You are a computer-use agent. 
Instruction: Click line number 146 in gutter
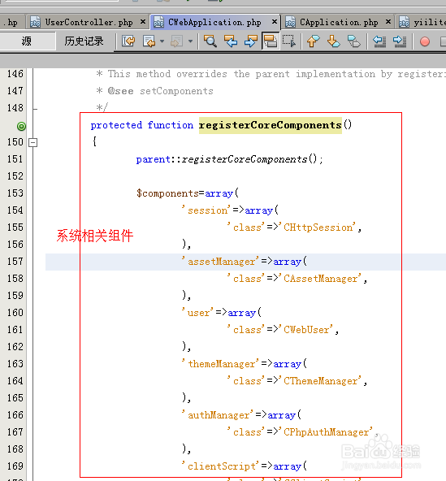(15, 74)
